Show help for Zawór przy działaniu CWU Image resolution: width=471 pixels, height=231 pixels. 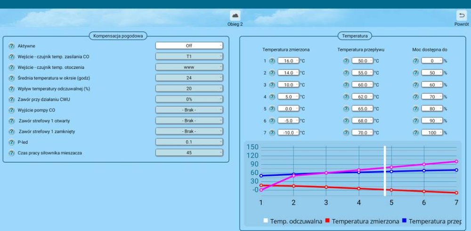12,99
